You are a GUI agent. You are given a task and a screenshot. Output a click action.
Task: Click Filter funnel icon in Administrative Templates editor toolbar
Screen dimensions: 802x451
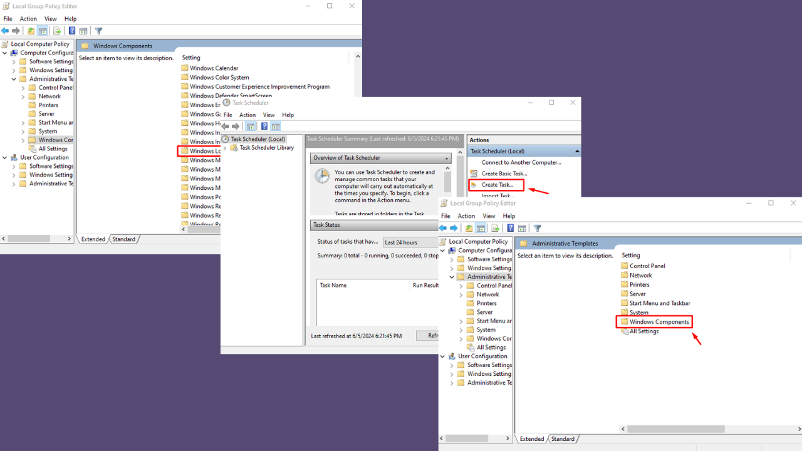click(x=537, y=228)
